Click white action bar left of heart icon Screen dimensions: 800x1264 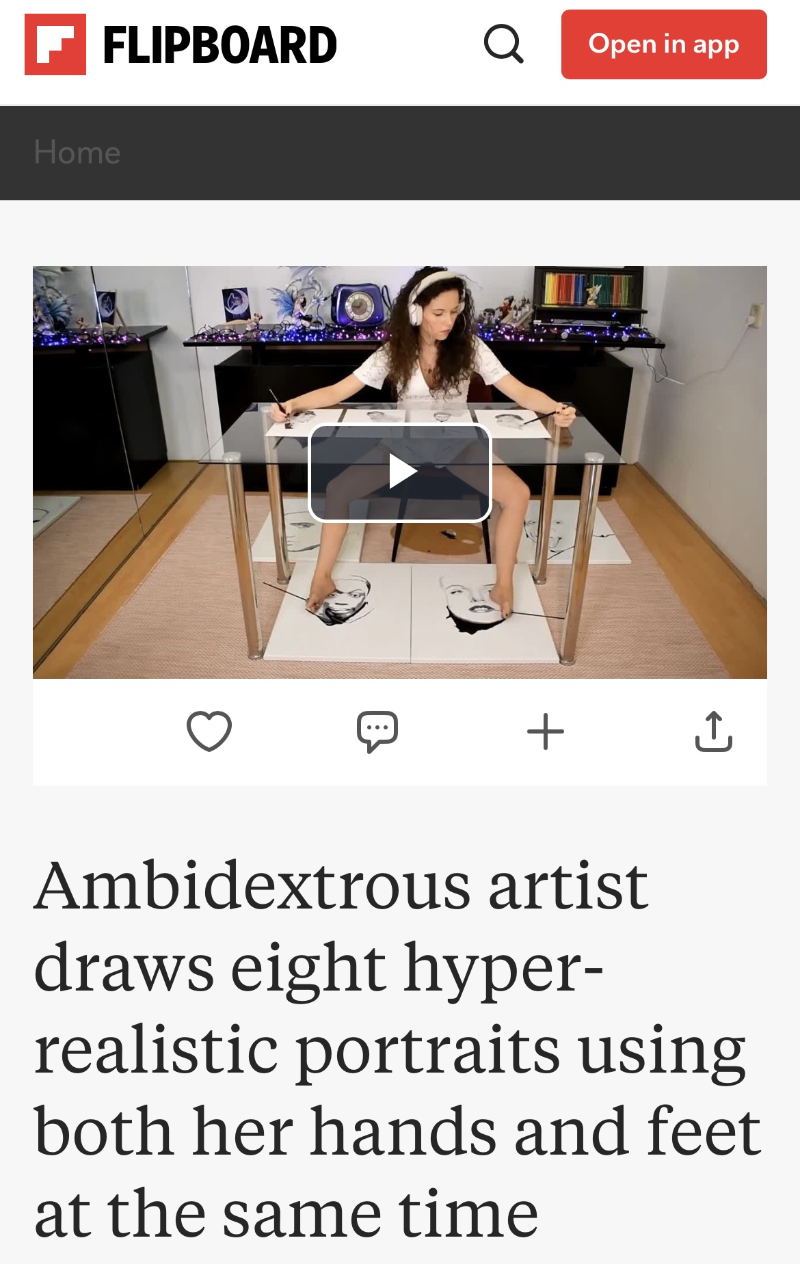click(103, 731)
